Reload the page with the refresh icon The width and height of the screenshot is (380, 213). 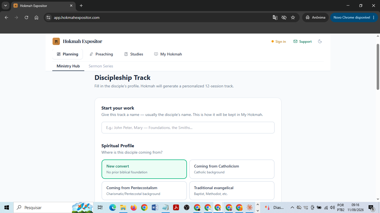[26, 17]
